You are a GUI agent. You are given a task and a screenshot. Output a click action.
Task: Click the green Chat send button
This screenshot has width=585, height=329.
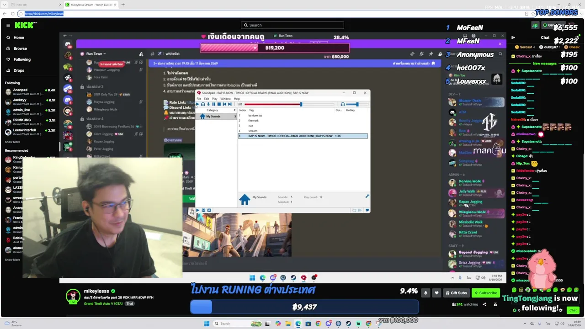click(x=573, y=310)
